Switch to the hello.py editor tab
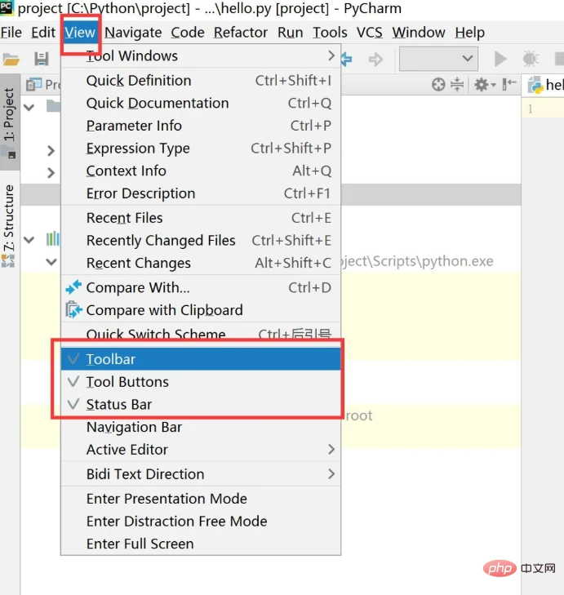Viewport: 564px width, 595px height. coord(544,86)
